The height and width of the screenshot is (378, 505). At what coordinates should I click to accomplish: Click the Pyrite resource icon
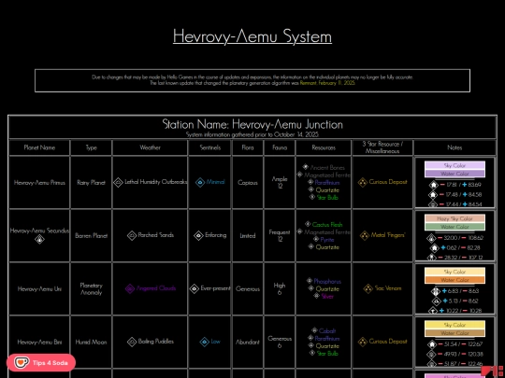point(316,239)
